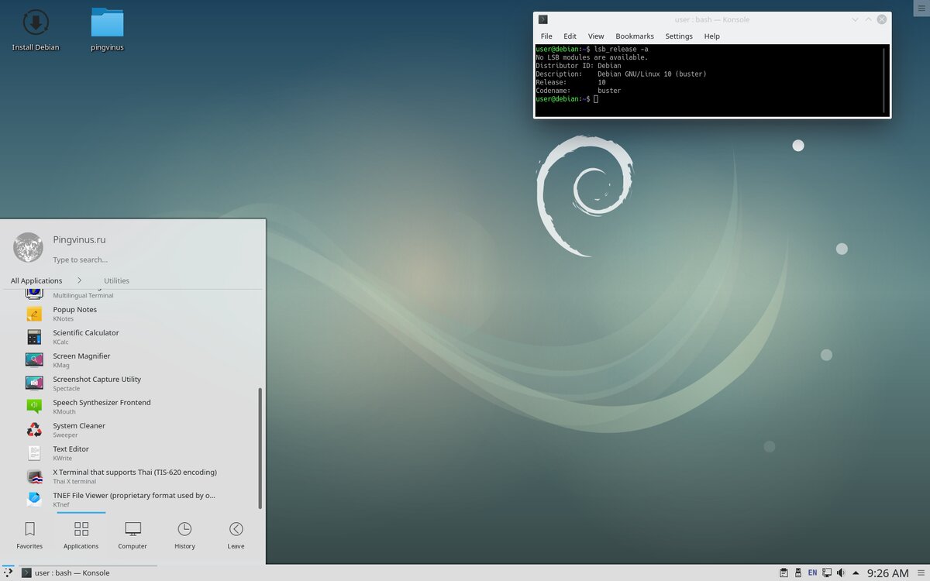The width and height of the screenshot is (930, 581).
Task: Launch TNEF File Viewer KTnef icon
Action: pyautogui.click(x=34, y=500)
